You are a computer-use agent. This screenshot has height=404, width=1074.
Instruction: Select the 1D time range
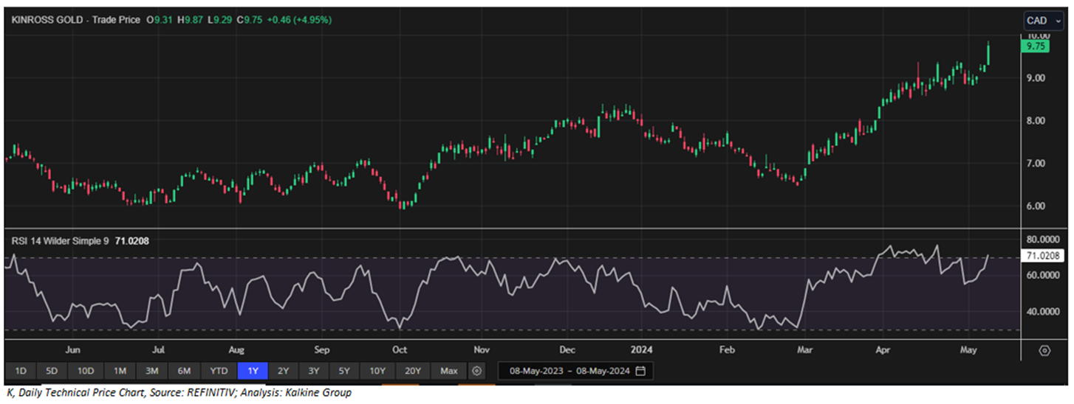click(x=21, y=371)
